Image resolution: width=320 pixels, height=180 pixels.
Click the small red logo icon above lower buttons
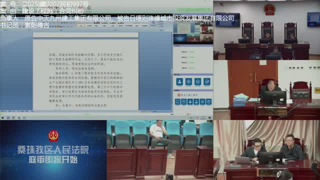(179, 95)
